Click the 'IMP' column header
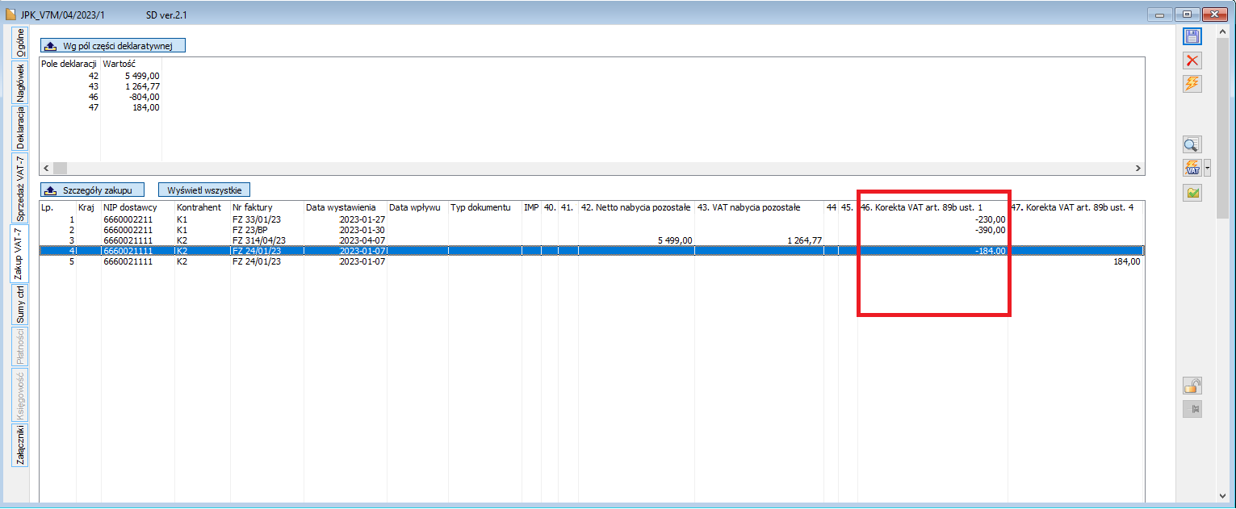 tap(531, 207)
